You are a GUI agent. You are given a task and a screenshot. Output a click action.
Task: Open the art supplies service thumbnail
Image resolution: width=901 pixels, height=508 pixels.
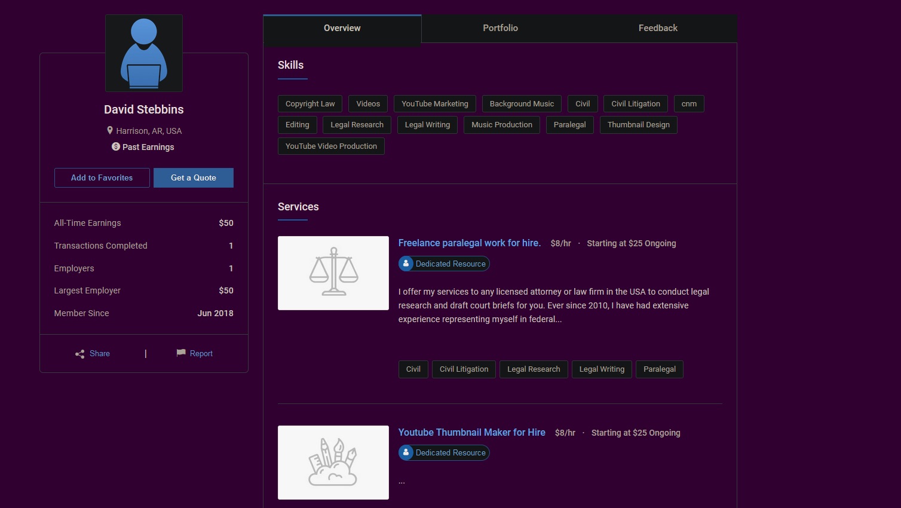click(x=333, y=463)
